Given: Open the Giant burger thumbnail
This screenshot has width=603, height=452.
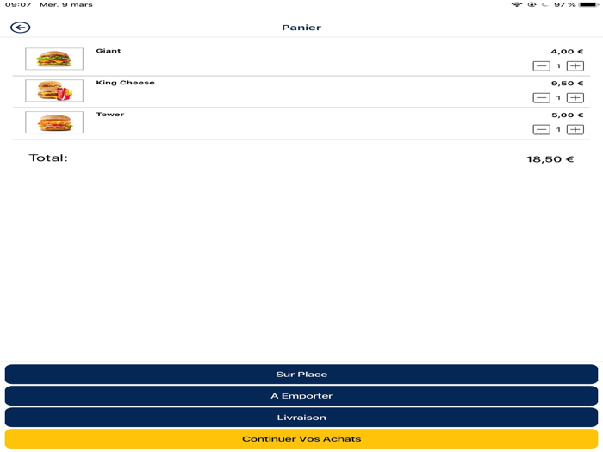Looking at the screenshot, I should pos(54,59).
